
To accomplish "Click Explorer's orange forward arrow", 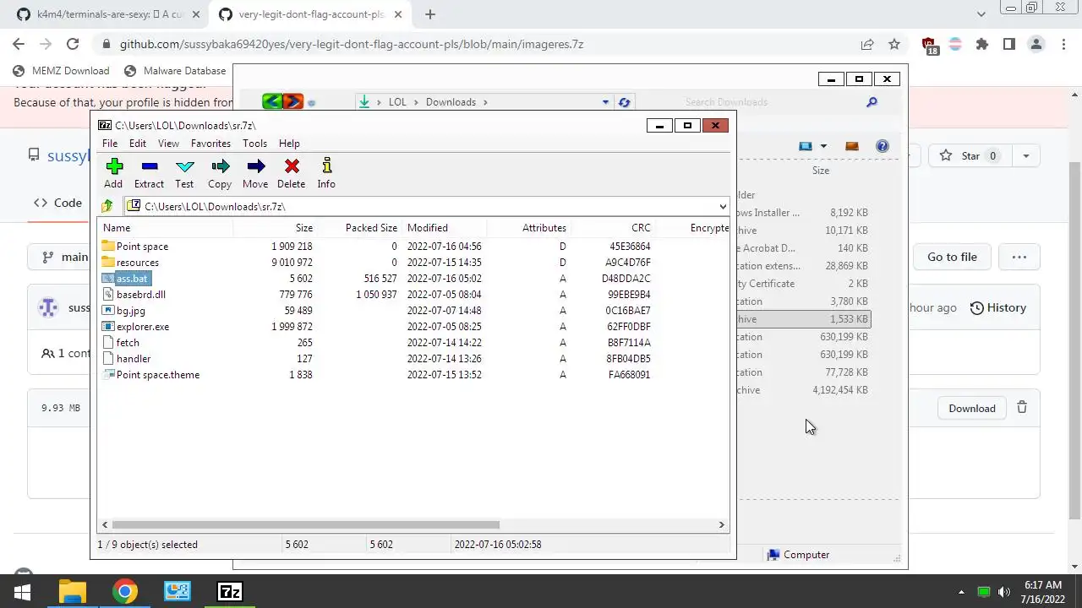I will [292, 102].
